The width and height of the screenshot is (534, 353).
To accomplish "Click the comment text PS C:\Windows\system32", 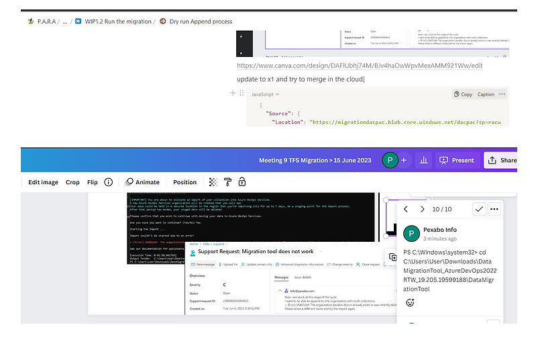I will (449, 271).
